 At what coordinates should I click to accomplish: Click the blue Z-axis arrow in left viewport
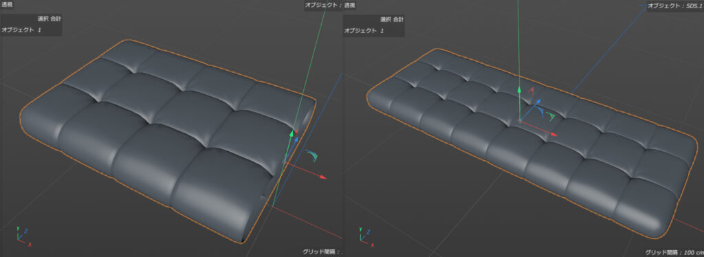click(x=296, y=139)
